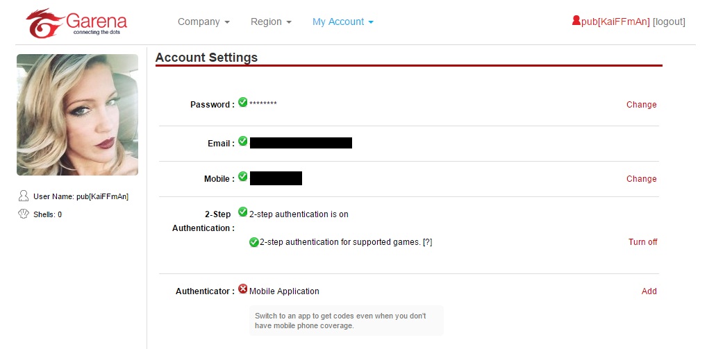Click the supported games authentication checkmark
The width and height of the screenshot is (716, 349).
click(x=253, y=242)
